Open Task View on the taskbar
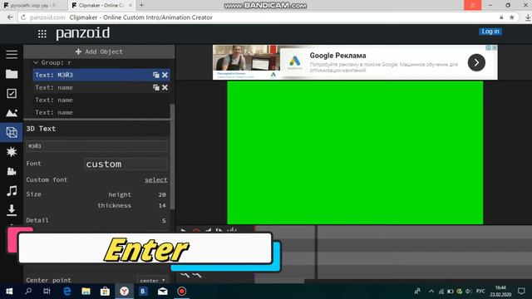This screenshot has width=532, height=299. [x=47, y=292]
